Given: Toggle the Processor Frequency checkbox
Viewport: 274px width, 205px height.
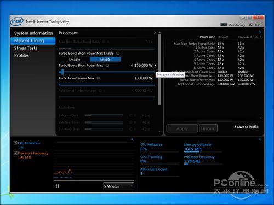Looking at the screenshot, I should pyautogui.click(x=15, y=153).
